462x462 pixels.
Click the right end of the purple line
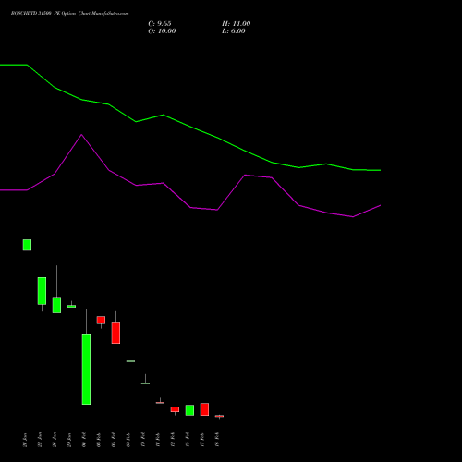380,205
